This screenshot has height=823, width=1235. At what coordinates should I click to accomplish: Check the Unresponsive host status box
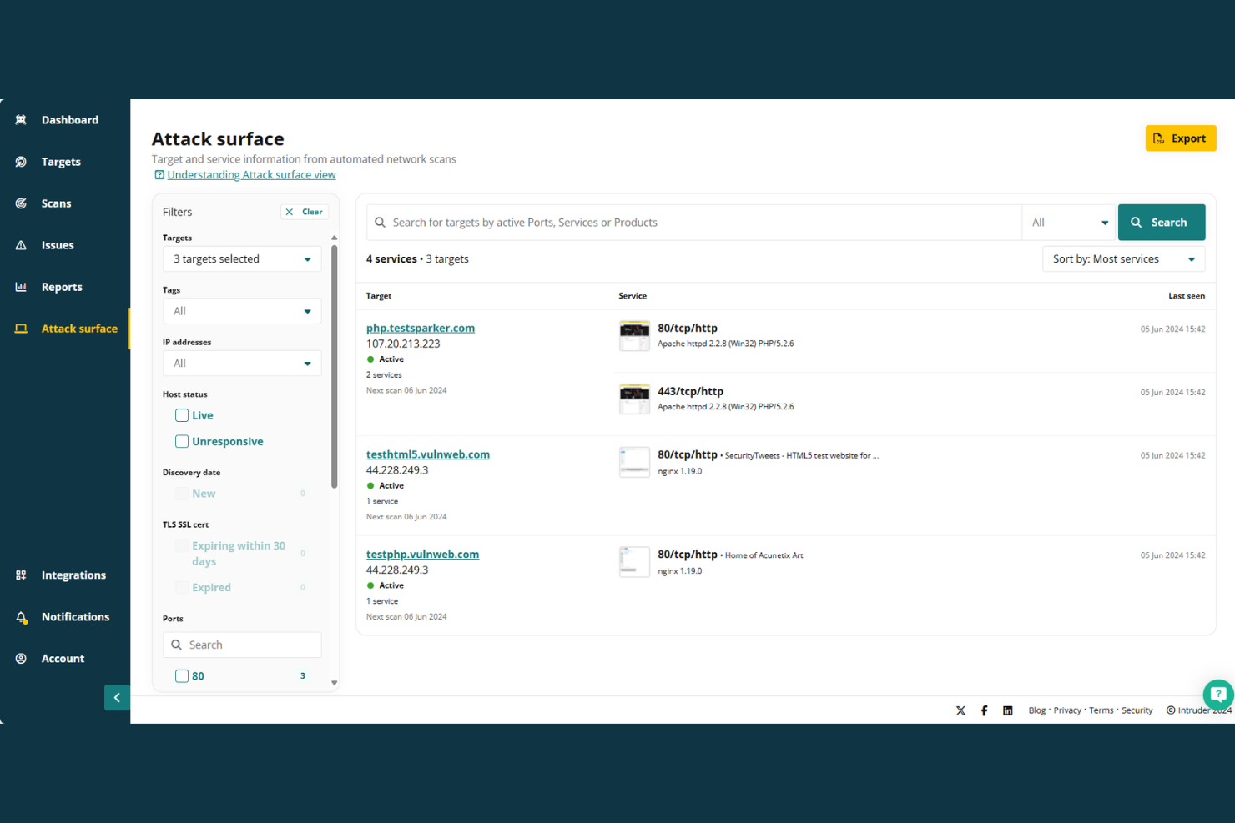tap(181, 442)
